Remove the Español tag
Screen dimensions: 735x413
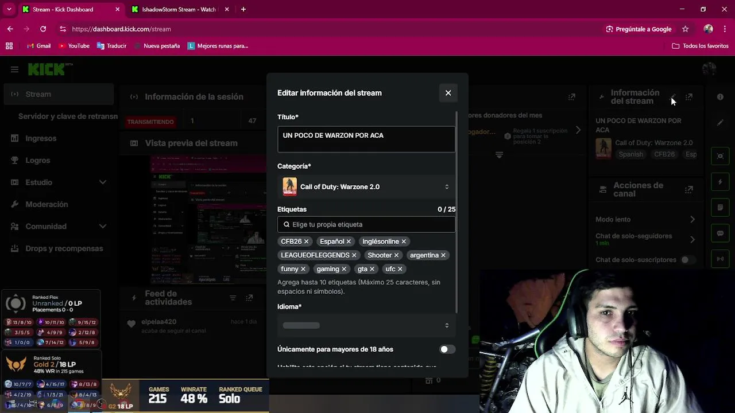[349, 241]
